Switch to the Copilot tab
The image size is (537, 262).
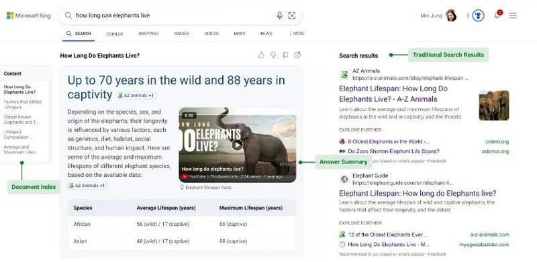click(x=115, y=34)
